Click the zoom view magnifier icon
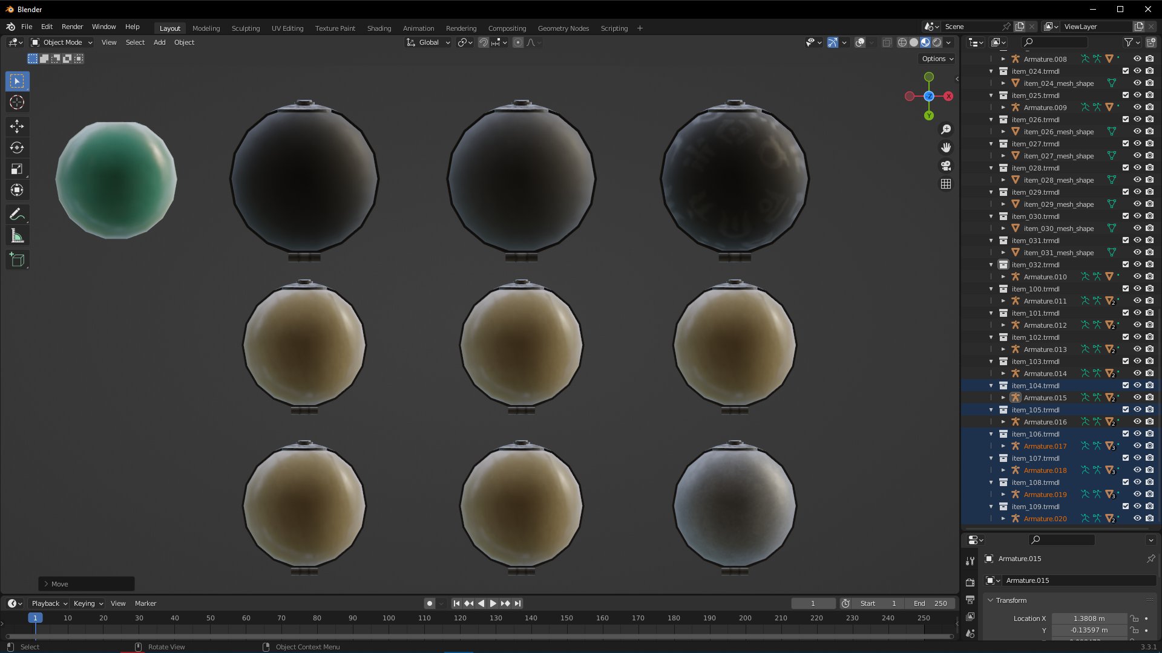The image size is (1162, 653). [x=946, y=129]
